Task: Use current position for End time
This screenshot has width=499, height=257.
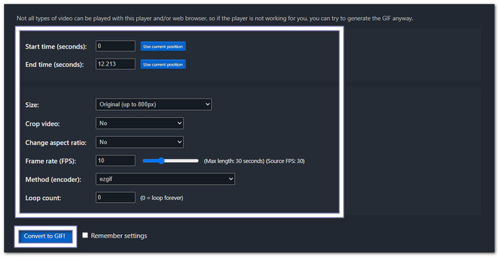Action: tap(163, 64)
